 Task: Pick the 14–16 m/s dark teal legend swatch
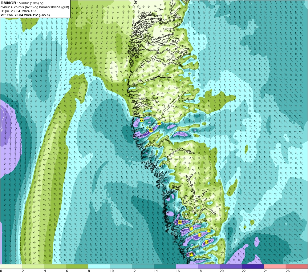click(x=165, y=266)
